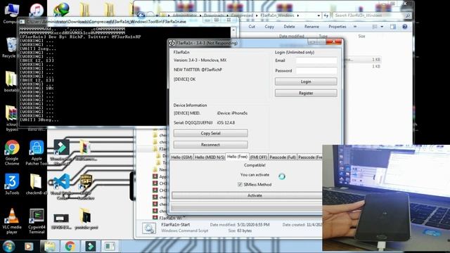Click the Activate button
The image size is (450, 253).
coord(247,195)
